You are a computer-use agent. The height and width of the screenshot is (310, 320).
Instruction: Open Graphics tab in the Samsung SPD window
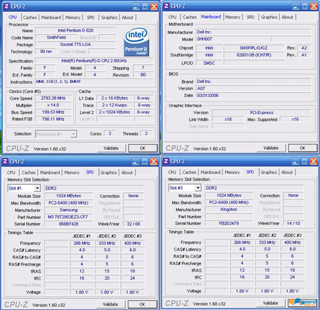(109, 173)
